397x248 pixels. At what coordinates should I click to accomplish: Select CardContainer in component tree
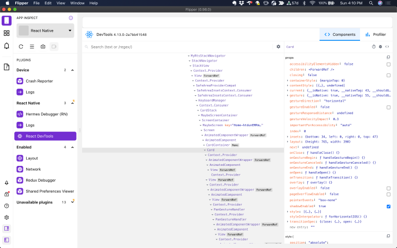click(x=218, y=145)
